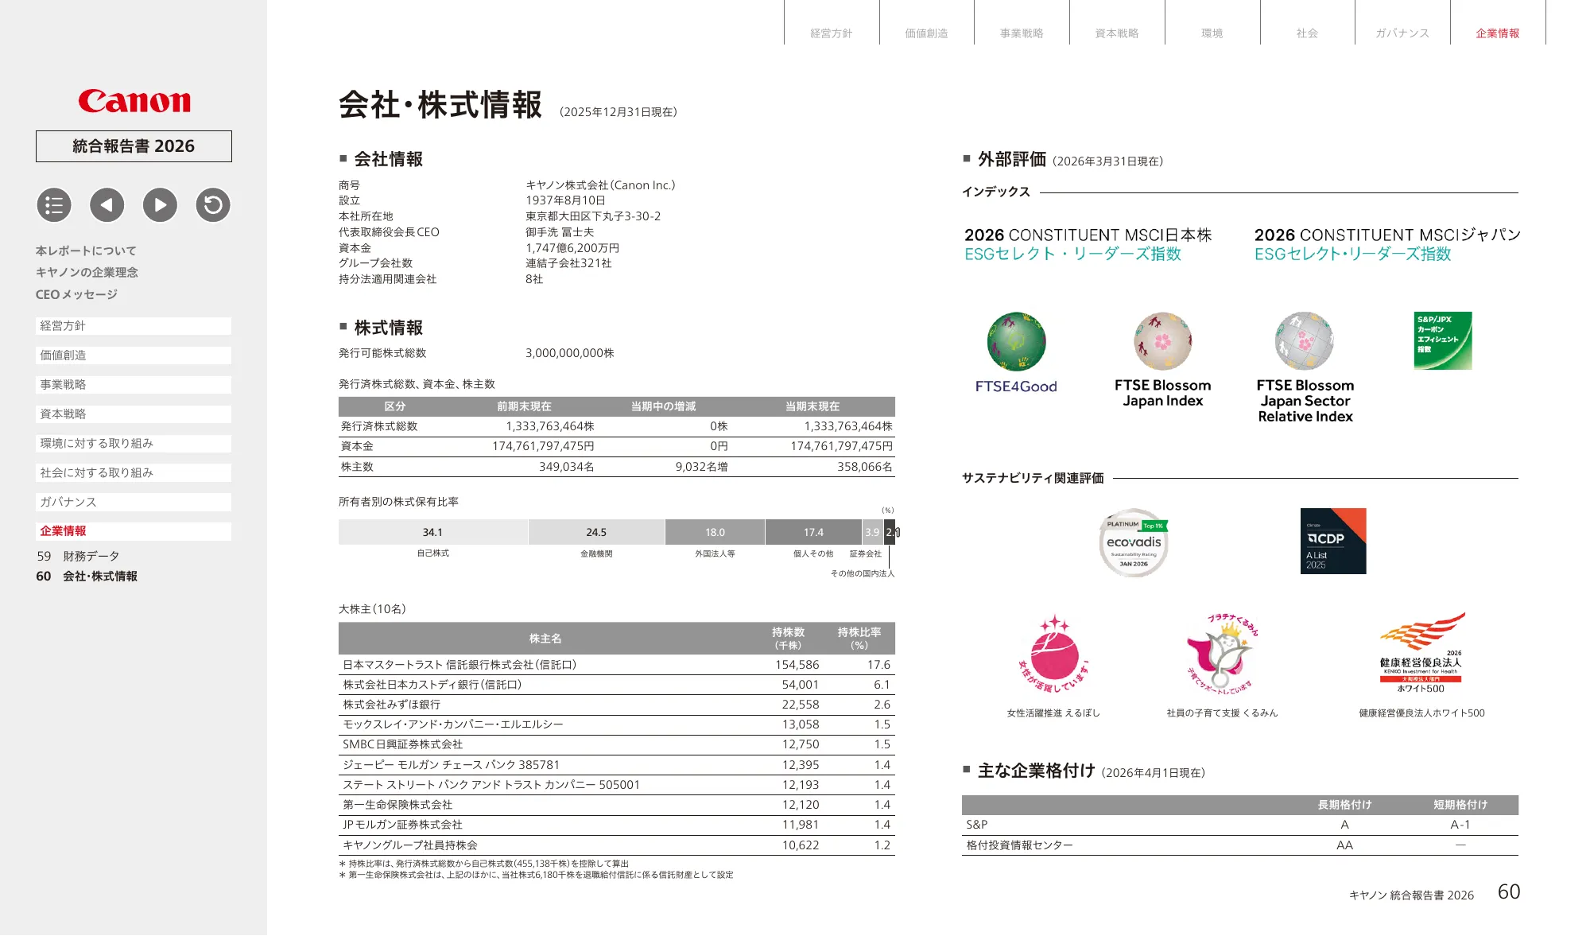Expand 社会に対する取り組み in sidebar

tap(134, 473)
